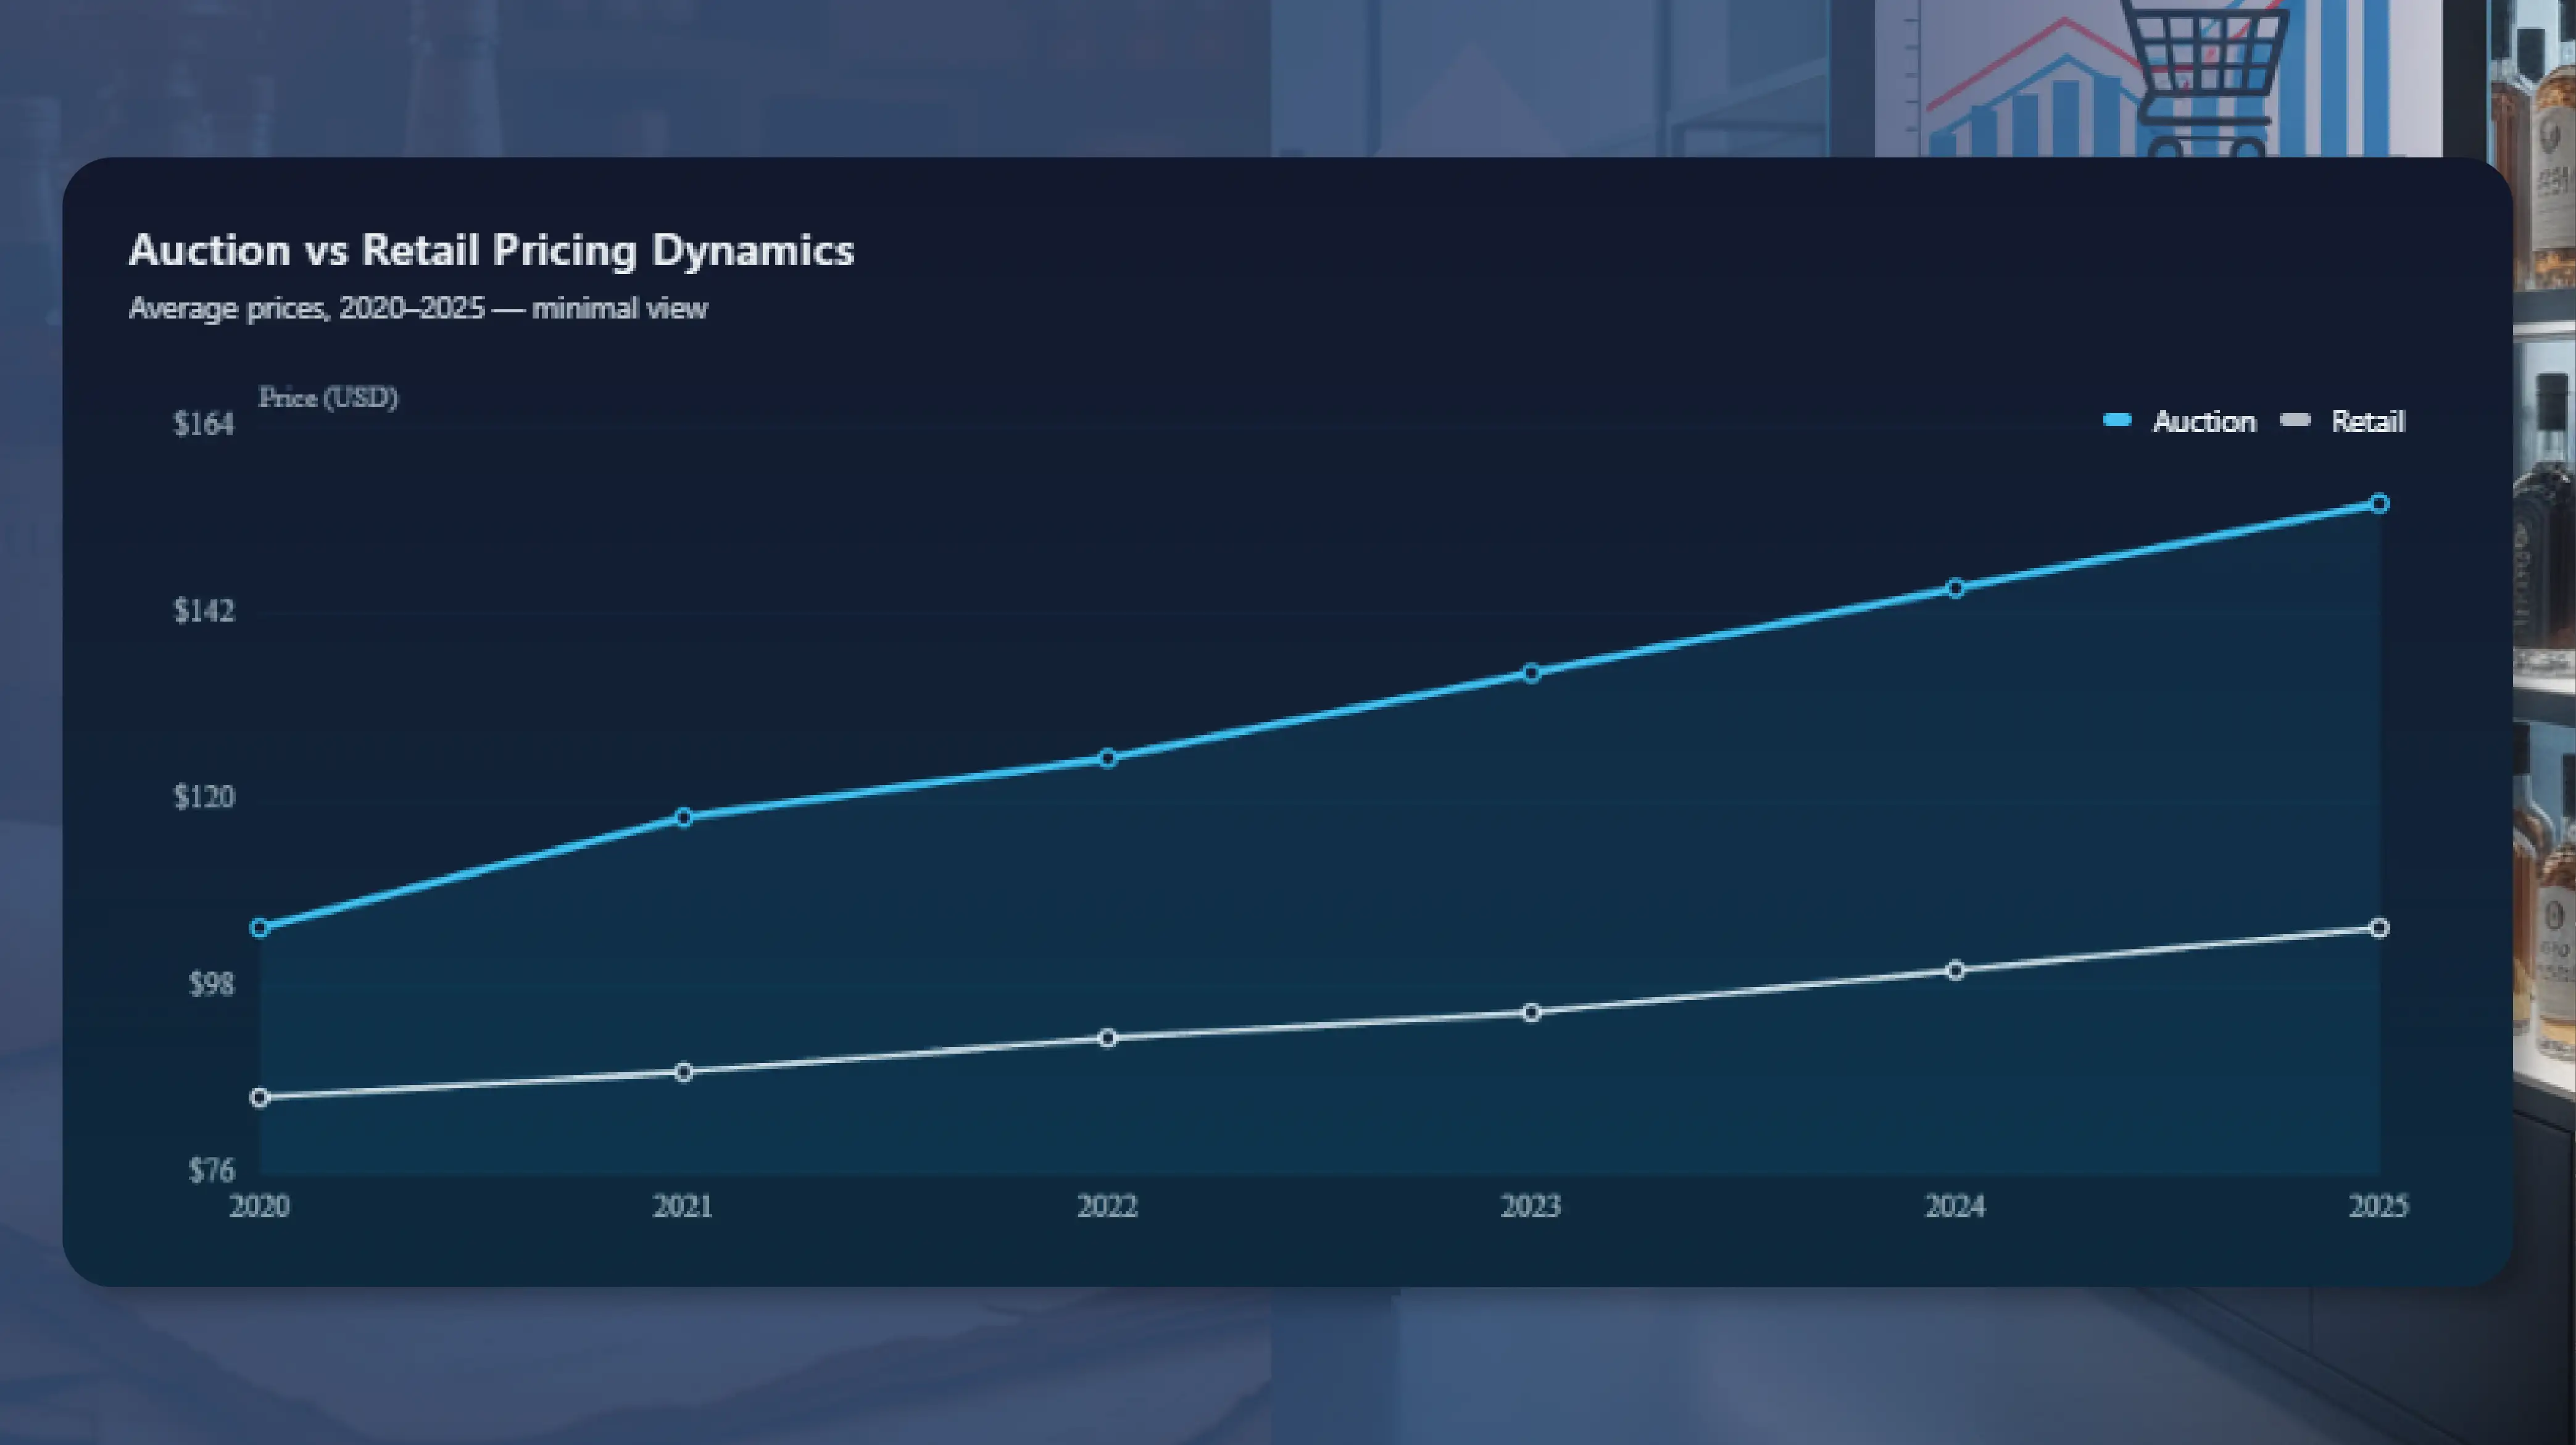Viewport: 2576px width, 1445px height.
Task: Click the $142 y-axis label
Action: click(204, 610)
